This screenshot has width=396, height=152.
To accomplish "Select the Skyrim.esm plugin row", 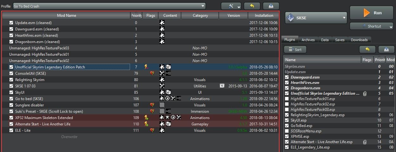I will tap(340, 66).
